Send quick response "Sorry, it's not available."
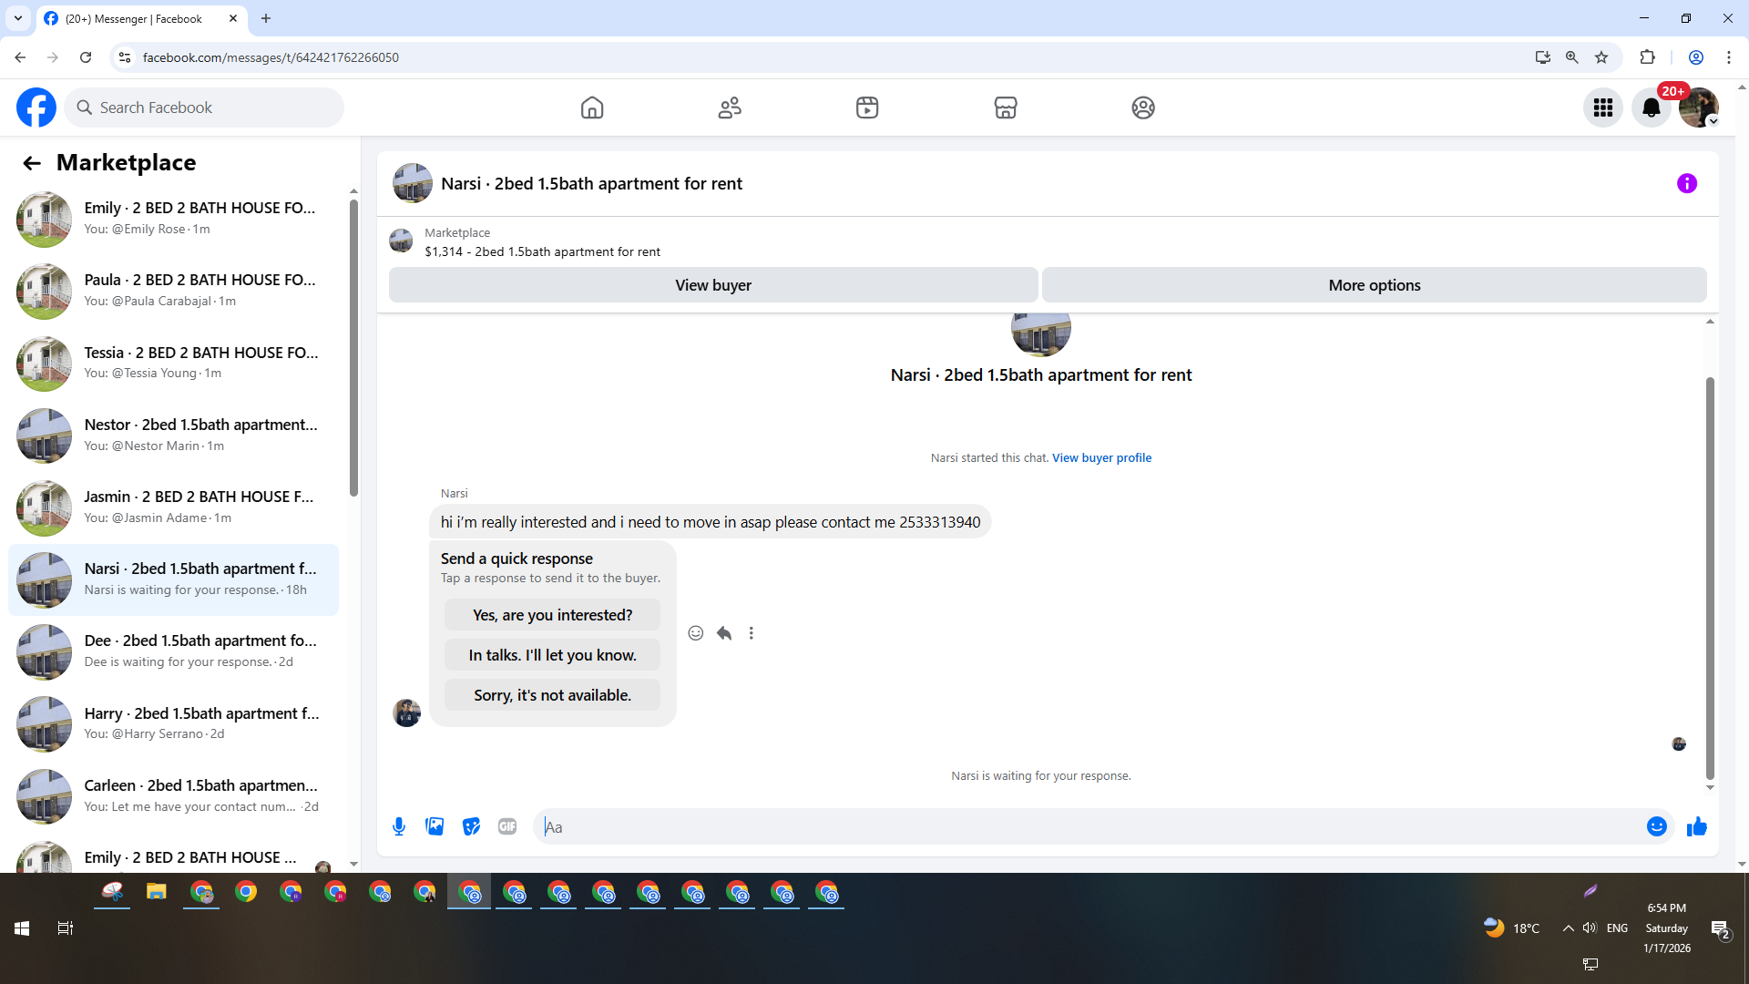Screen dimensions: 1749x984 pyautogui.click(x=552, y=695)
